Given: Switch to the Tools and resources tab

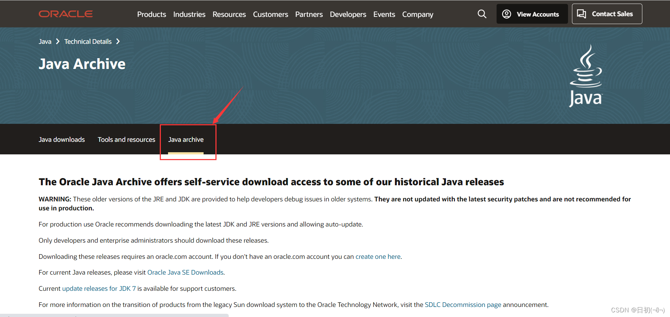Looking at the screenshot, I should pyautogui.click(x=126, y=140).
